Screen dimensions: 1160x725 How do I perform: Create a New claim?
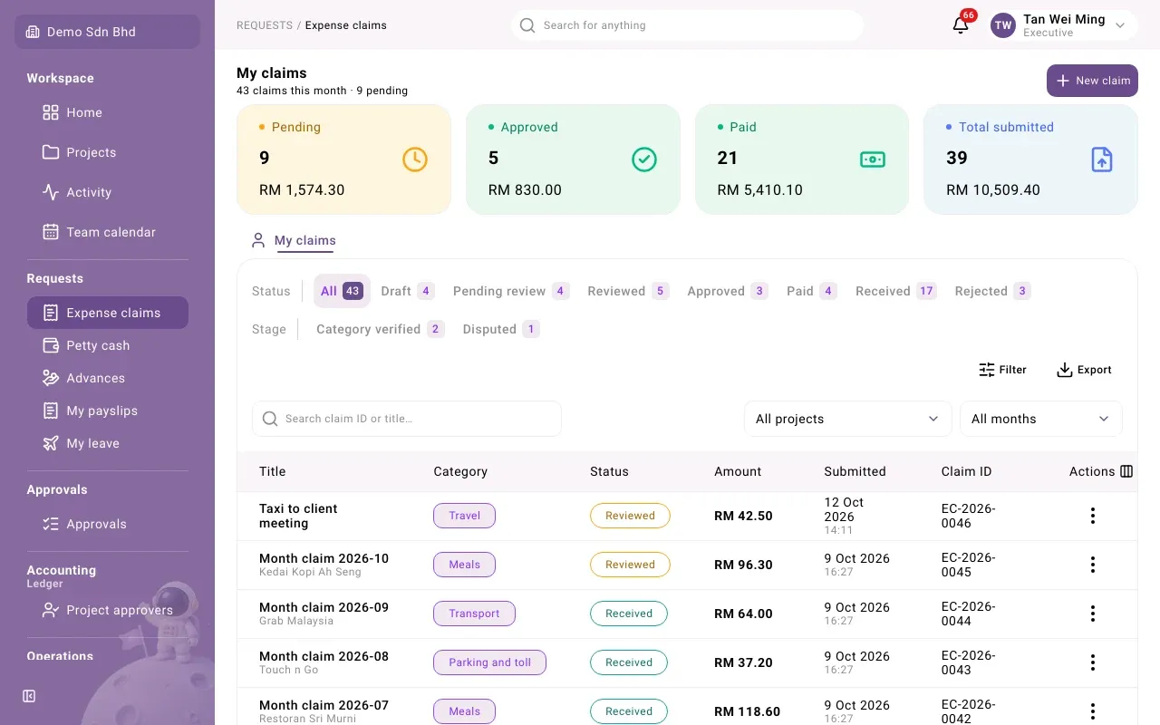coord(1092,81)
